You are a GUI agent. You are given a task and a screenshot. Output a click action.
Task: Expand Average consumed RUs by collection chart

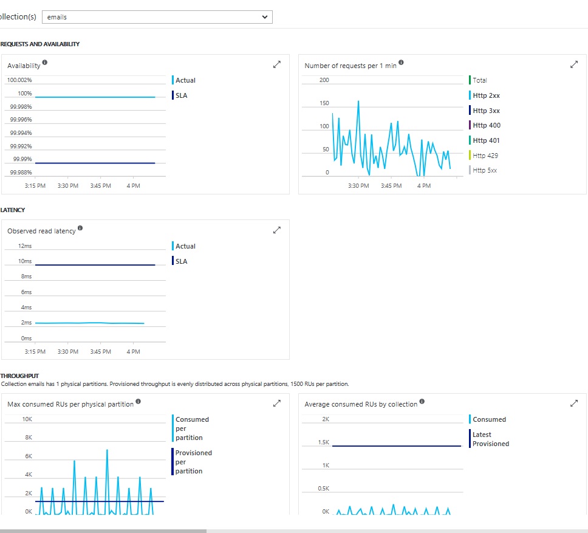(574, 403)
